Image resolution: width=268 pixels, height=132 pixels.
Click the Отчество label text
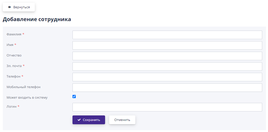coord(14,55)
